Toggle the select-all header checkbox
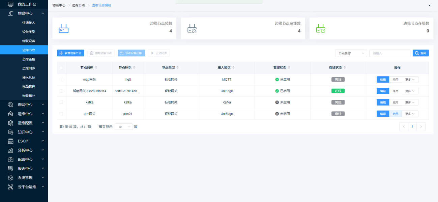Image resolution: width=438 pixels, height=202 pixels. click(61, 68)
